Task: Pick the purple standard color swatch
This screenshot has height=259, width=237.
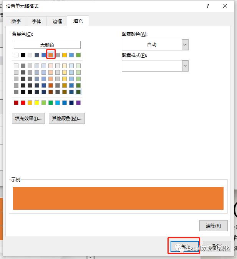Action: click(78, 103)
